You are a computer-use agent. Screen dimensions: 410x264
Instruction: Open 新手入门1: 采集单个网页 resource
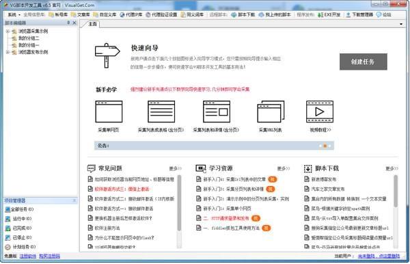point(227,209)
